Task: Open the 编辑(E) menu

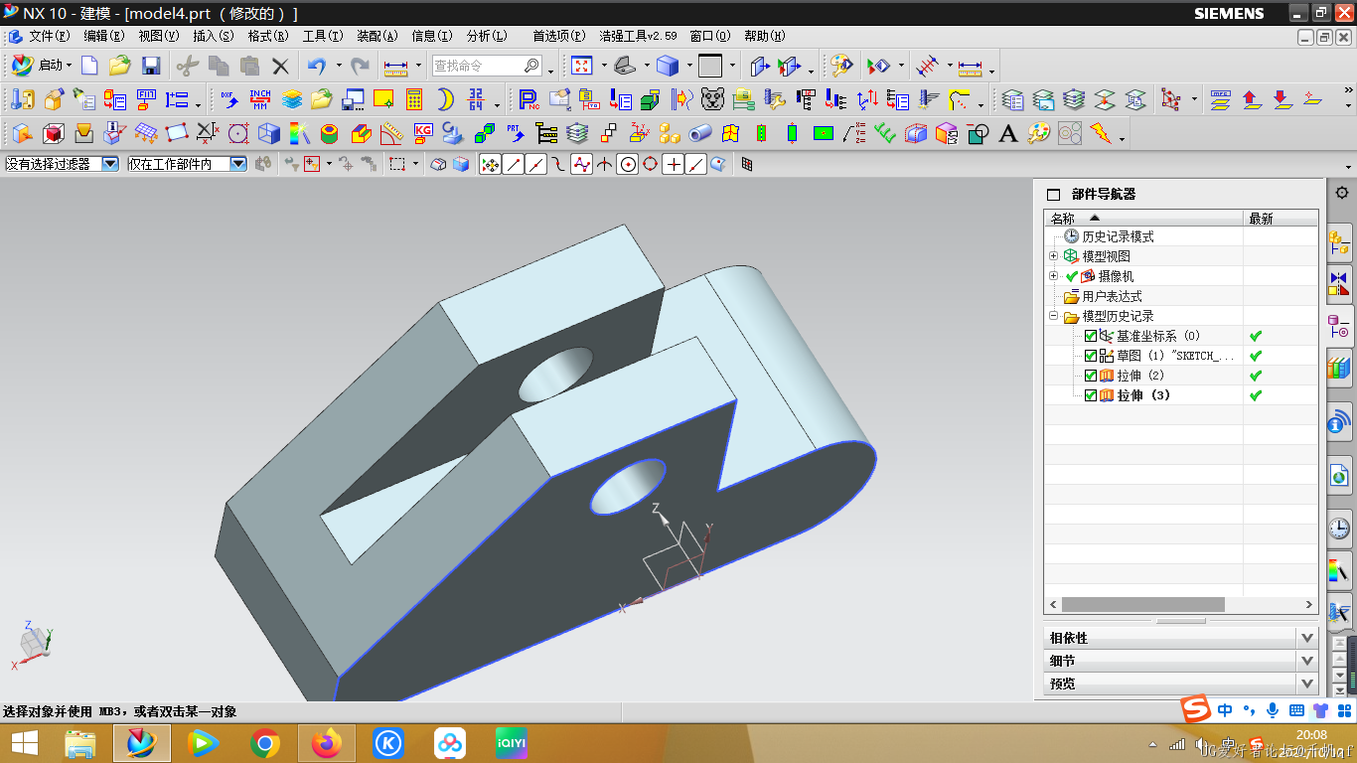Action: coord(104,36)
